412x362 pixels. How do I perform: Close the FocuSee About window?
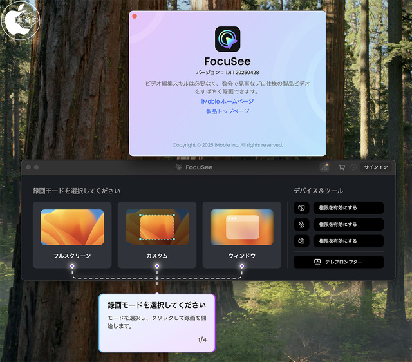(x=135, y=16)
